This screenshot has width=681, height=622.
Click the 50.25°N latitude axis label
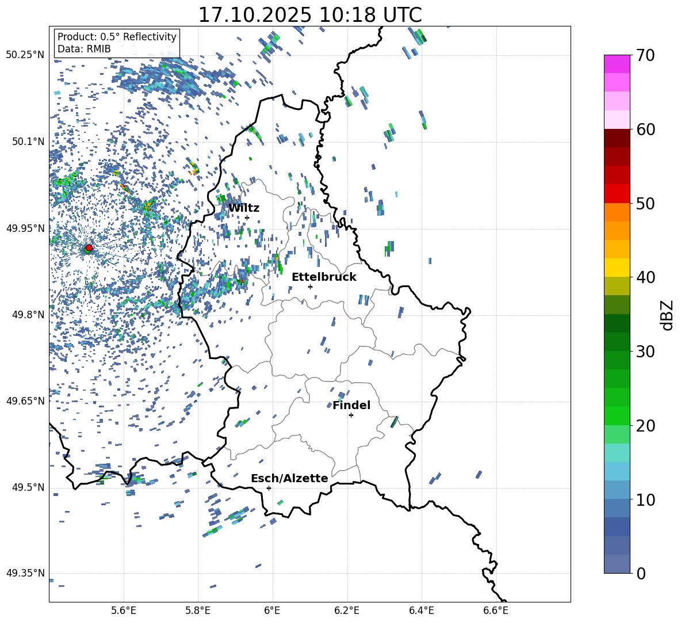click(25, 55)
